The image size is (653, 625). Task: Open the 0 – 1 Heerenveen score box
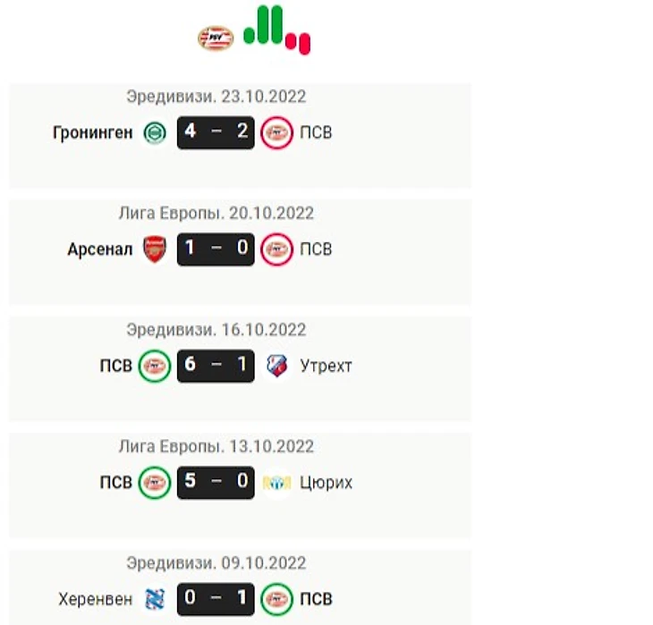point(216,599)
